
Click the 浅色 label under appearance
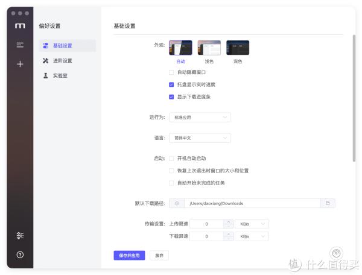(x=209, y=62)
